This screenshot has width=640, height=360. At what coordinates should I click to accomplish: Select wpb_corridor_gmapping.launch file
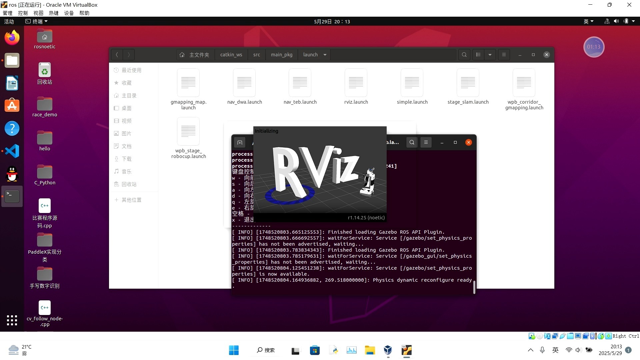[x=524, y=89]
